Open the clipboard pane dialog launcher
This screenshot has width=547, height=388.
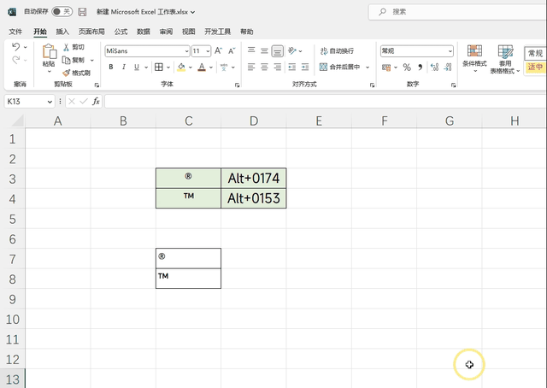click(x=97, y=85)
